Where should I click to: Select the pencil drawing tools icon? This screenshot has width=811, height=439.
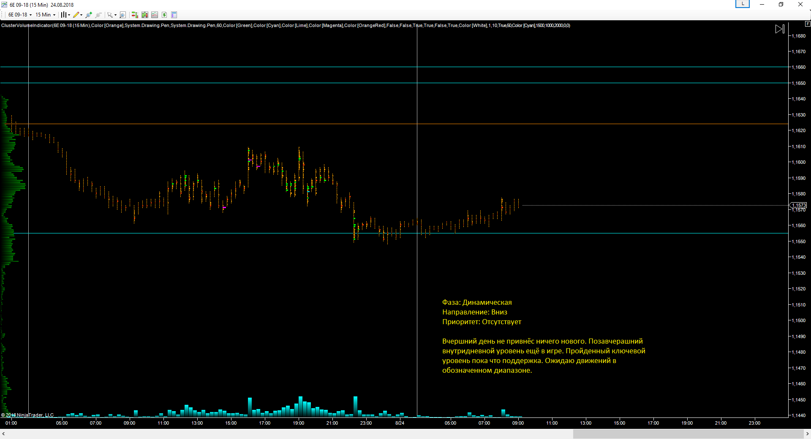coord(76,15)
